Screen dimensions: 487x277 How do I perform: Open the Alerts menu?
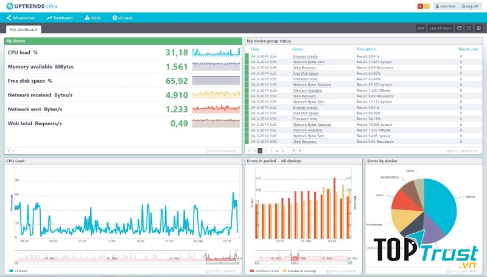tap(93, 18)
